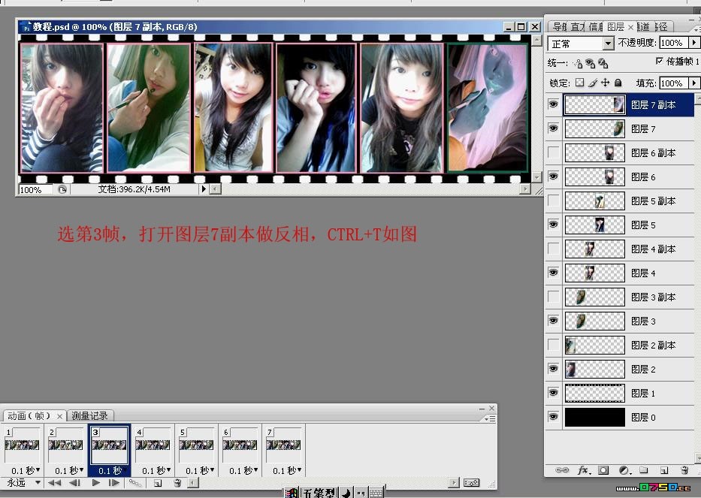Click unify layer visibility icon
The width and height of the screenshot is (701, 498).
(590, 64)
